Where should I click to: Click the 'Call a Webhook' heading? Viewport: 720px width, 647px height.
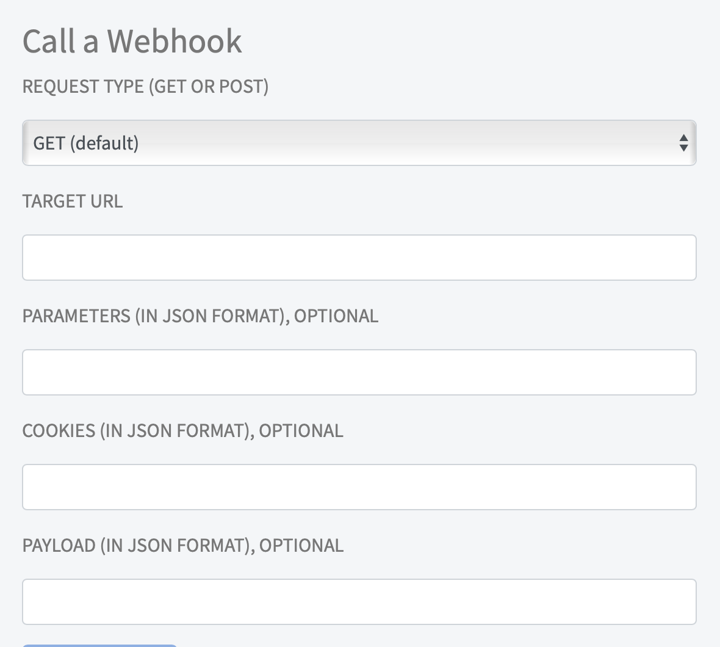coord(132,41)
